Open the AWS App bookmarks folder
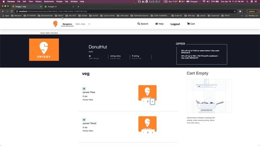This screenshot has width=260, height=146. click(190, 15)
